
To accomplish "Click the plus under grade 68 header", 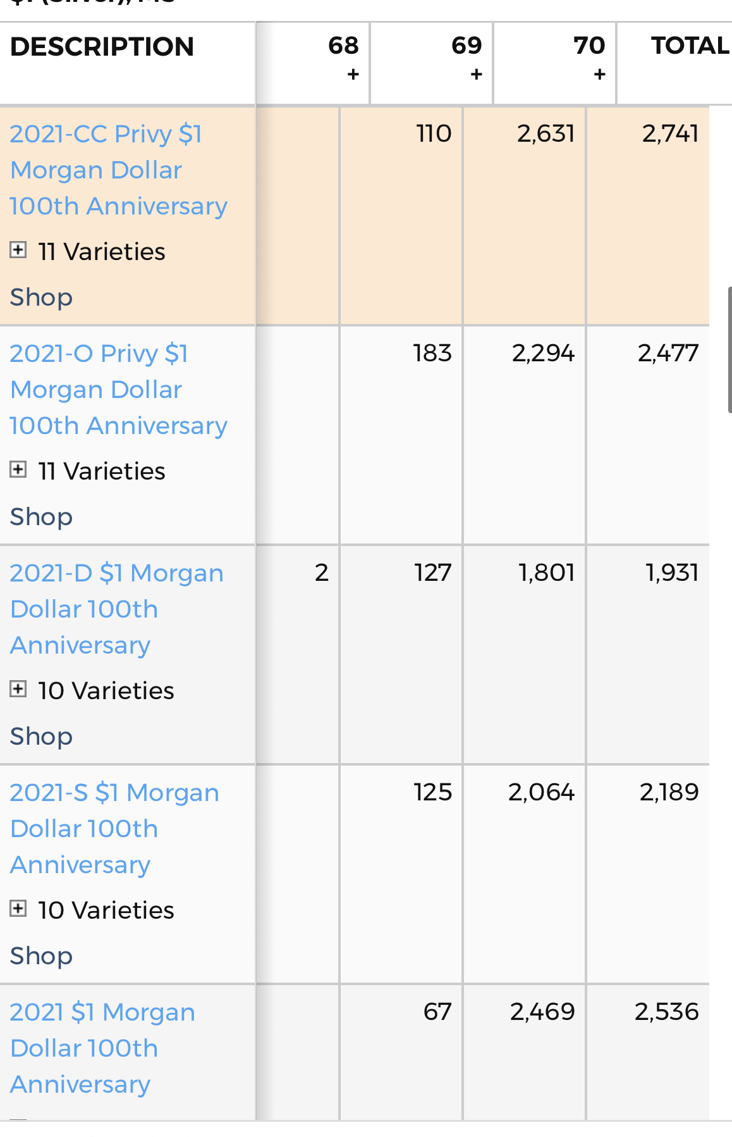I will (x=353, y=75).
